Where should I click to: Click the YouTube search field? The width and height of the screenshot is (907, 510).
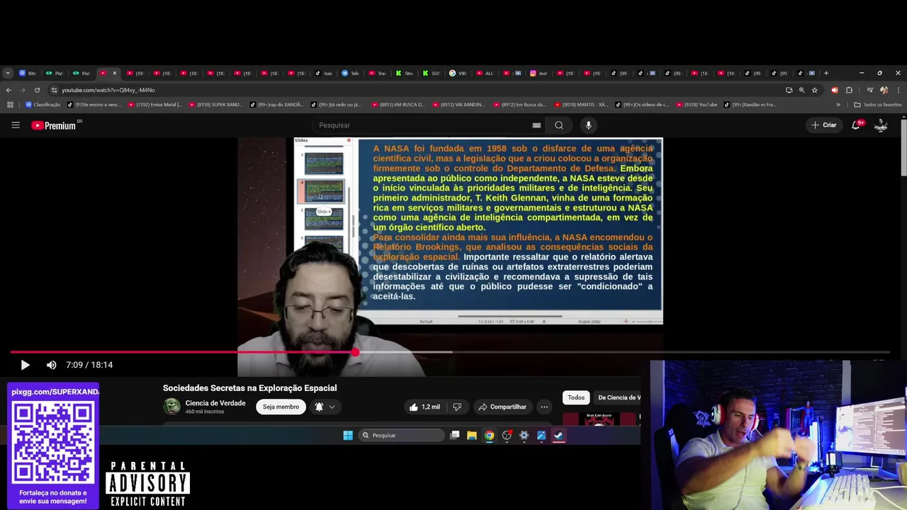point(422,125)
